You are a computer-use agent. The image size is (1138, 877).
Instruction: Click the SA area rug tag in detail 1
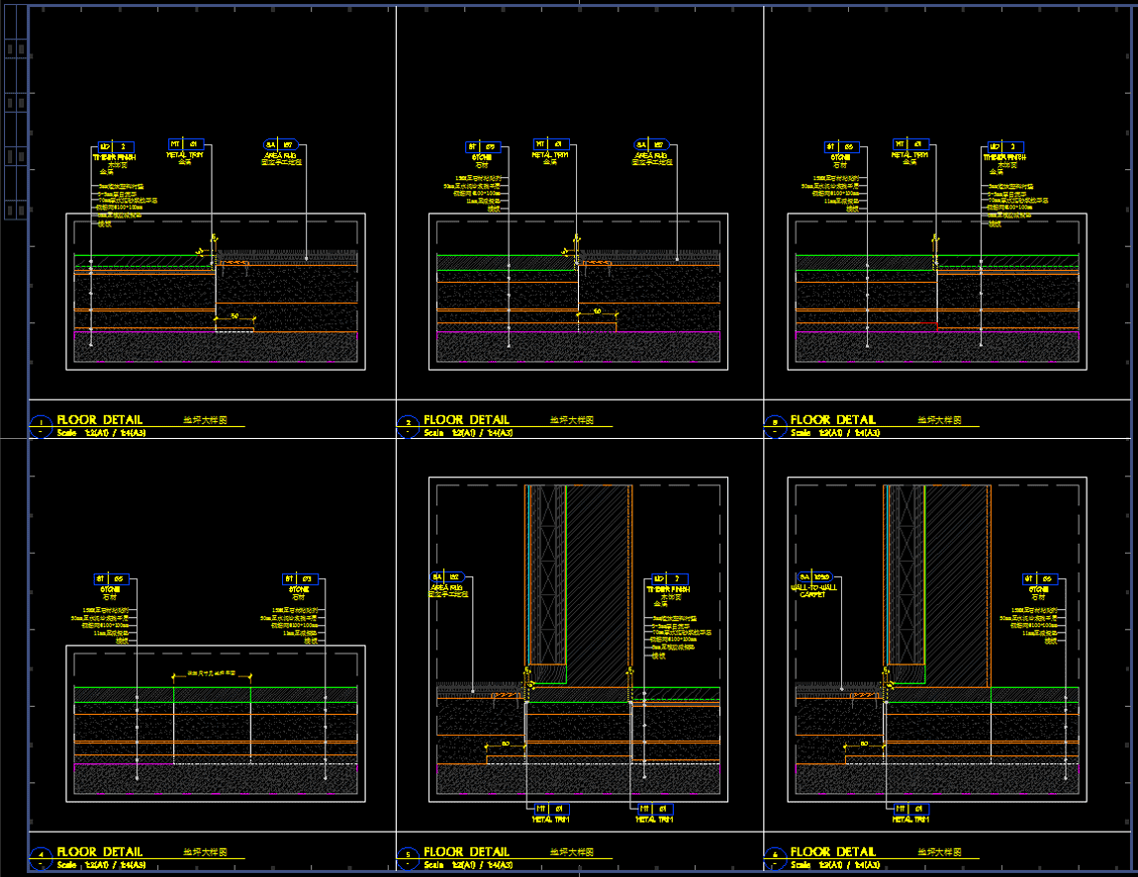[279, 145]
